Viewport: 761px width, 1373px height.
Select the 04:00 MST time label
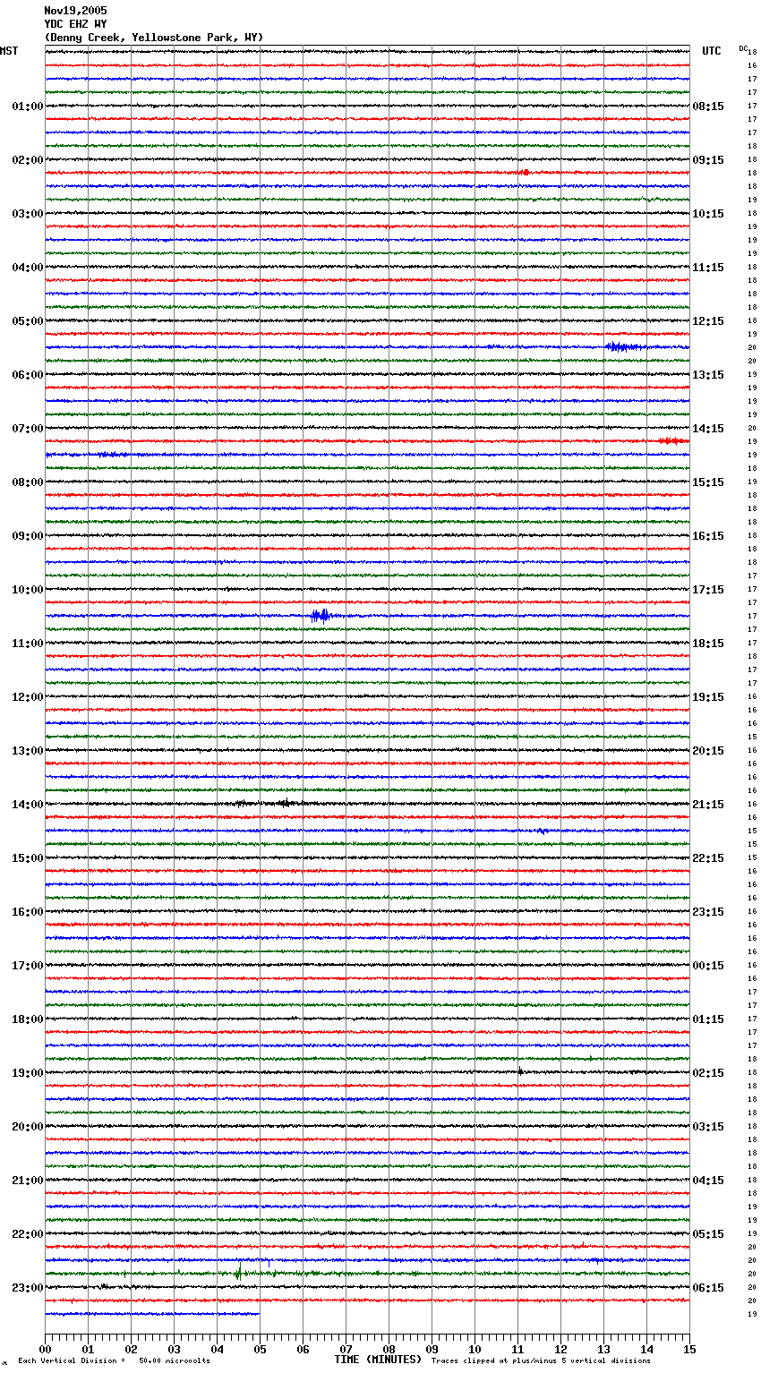pyautogui.click(x=27, y=268)
